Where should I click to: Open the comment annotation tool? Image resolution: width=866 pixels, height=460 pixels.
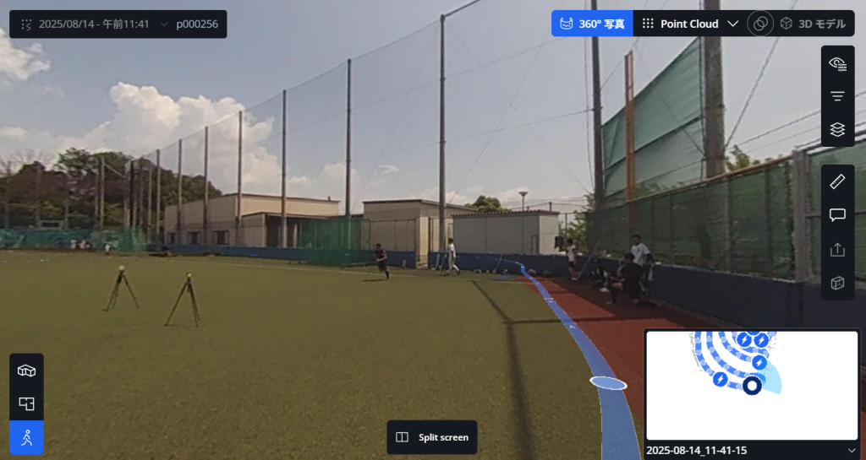[837, 215]
